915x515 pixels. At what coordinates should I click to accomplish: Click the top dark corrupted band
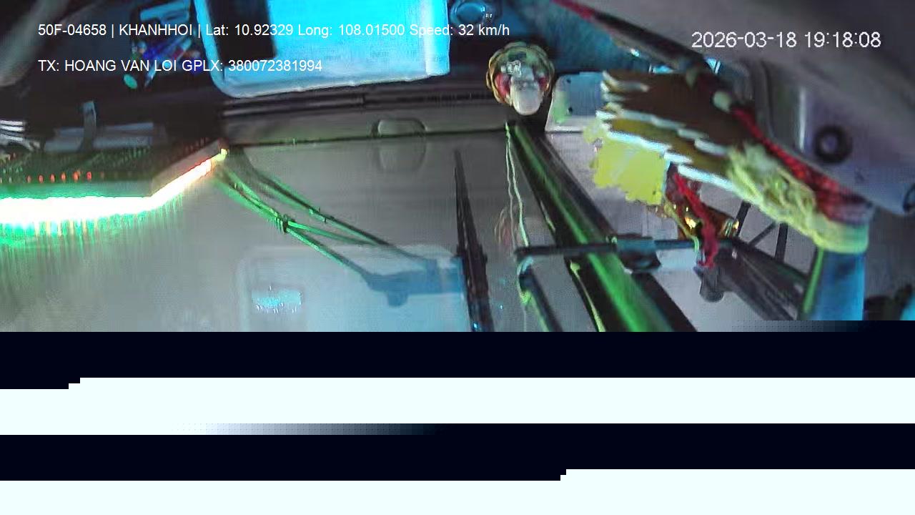coord(457,354)
